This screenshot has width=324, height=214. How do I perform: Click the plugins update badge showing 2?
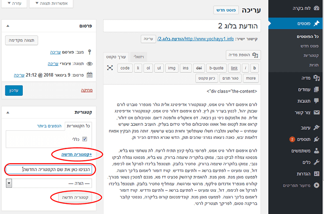292,139
